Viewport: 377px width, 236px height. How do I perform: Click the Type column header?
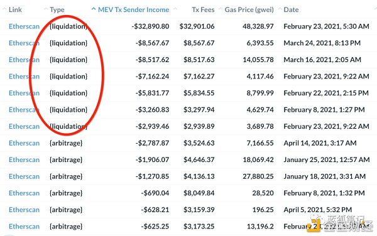(57, 10)
